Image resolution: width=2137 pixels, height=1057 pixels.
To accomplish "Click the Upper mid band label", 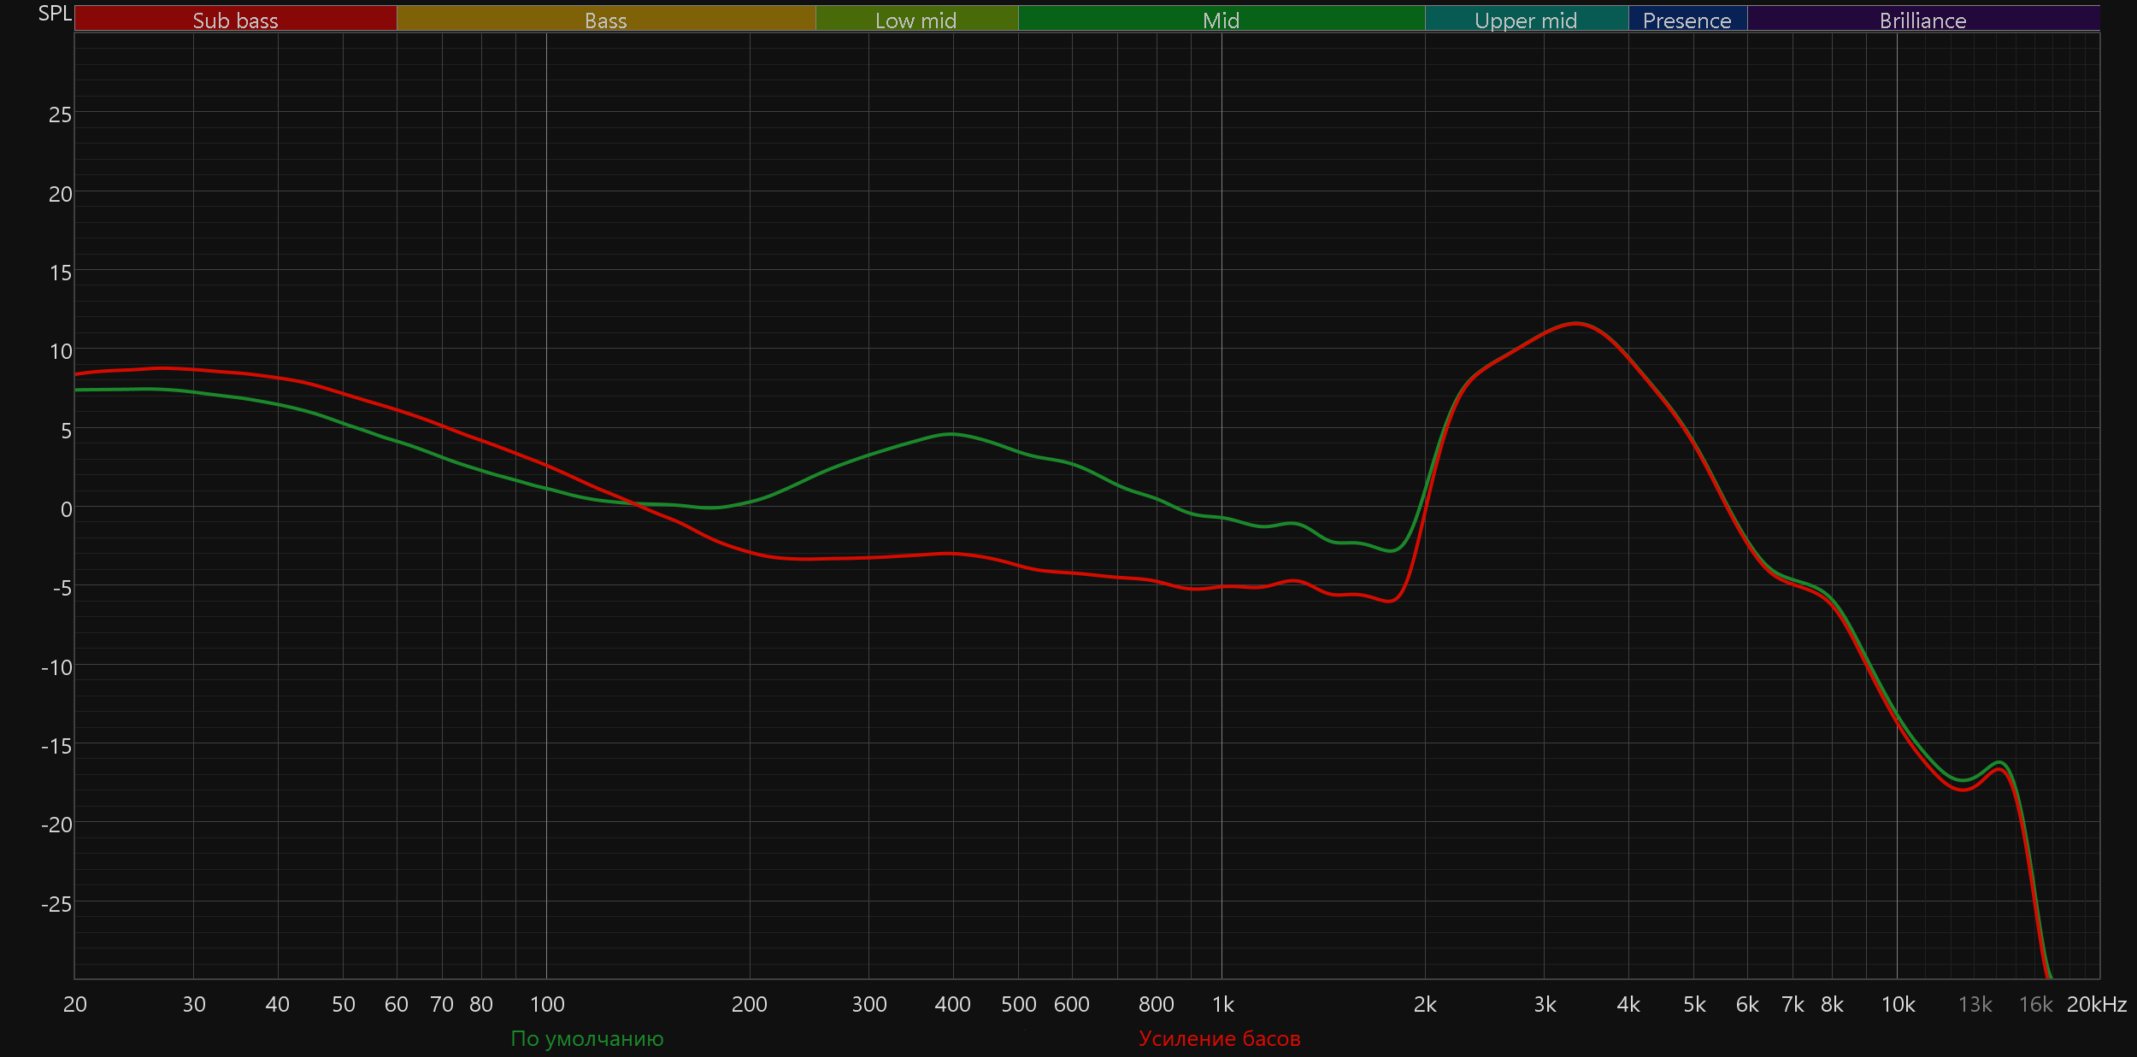I will click(1526, 20).
